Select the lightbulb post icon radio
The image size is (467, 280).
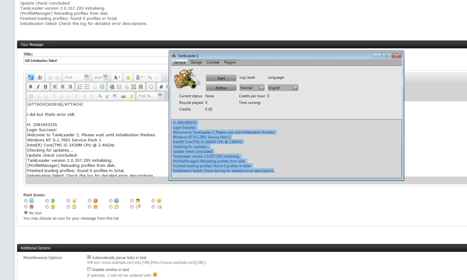(68, 201)
